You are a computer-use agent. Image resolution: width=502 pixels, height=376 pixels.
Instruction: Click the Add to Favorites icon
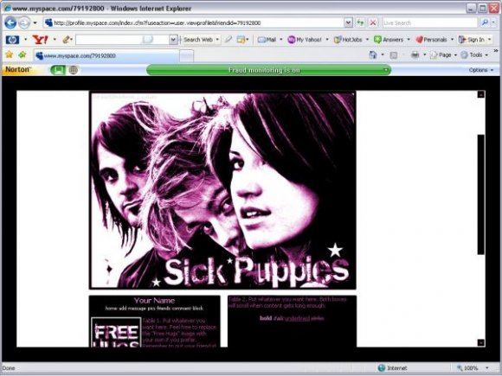point(23,54)
